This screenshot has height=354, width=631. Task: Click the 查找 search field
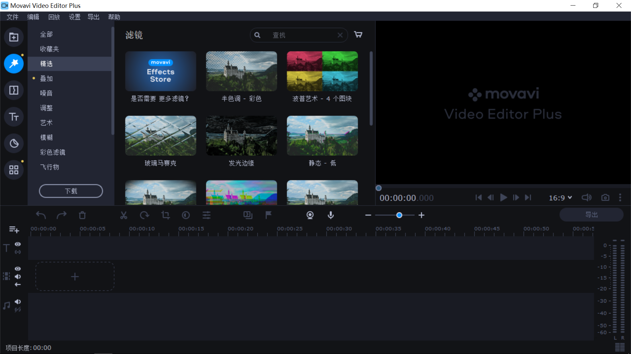[299, 35]
